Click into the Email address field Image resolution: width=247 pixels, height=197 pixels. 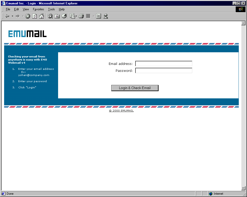click(x=164, y=64)
